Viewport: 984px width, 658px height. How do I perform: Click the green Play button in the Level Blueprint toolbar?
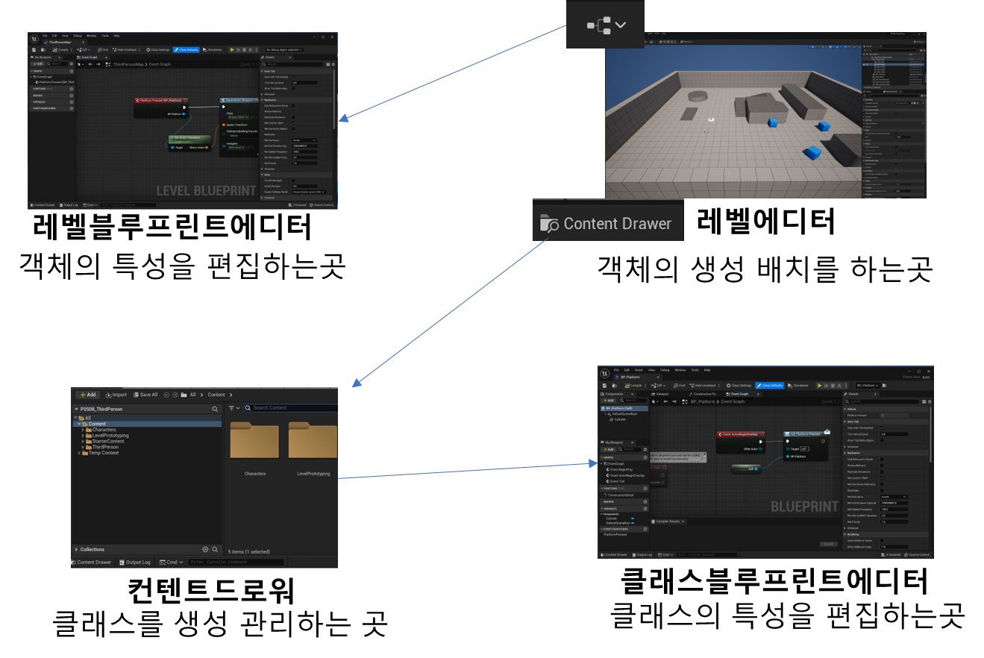coord(232,50)
